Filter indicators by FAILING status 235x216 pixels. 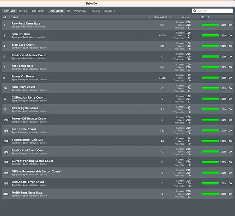pyautogui.click(x=95, y=11)
